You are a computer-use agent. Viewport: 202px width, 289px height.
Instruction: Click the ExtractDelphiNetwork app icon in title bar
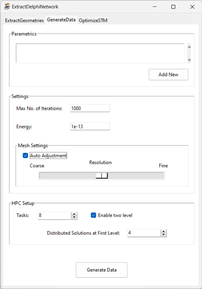coord(7,6)
